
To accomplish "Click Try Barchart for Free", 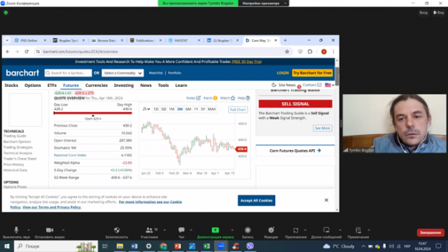I will [x=312, y=73].
